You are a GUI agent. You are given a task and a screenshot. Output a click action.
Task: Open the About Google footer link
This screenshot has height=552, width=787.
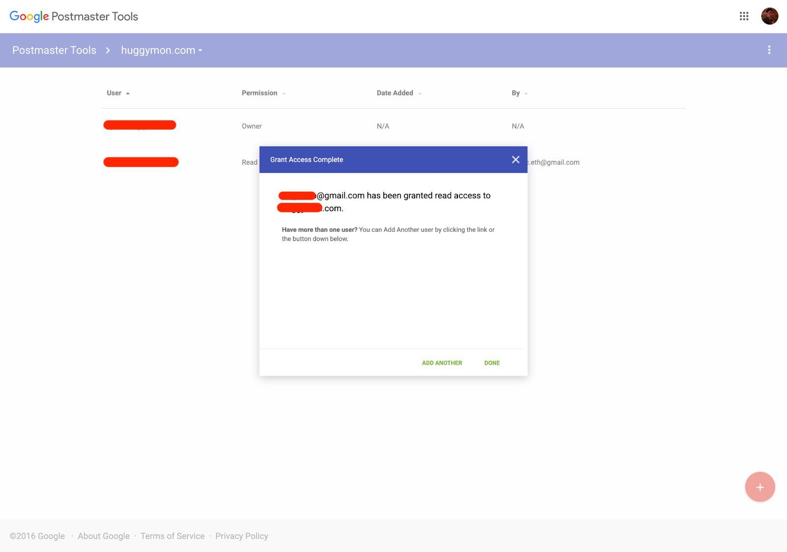pos(104,536)
